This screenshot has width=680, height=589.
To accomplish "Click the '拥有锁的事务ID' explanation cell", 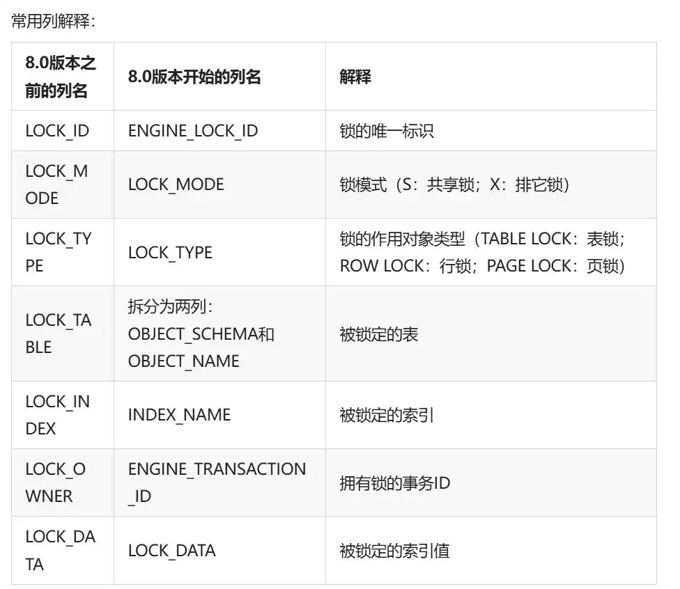I will tap(394, 482).
